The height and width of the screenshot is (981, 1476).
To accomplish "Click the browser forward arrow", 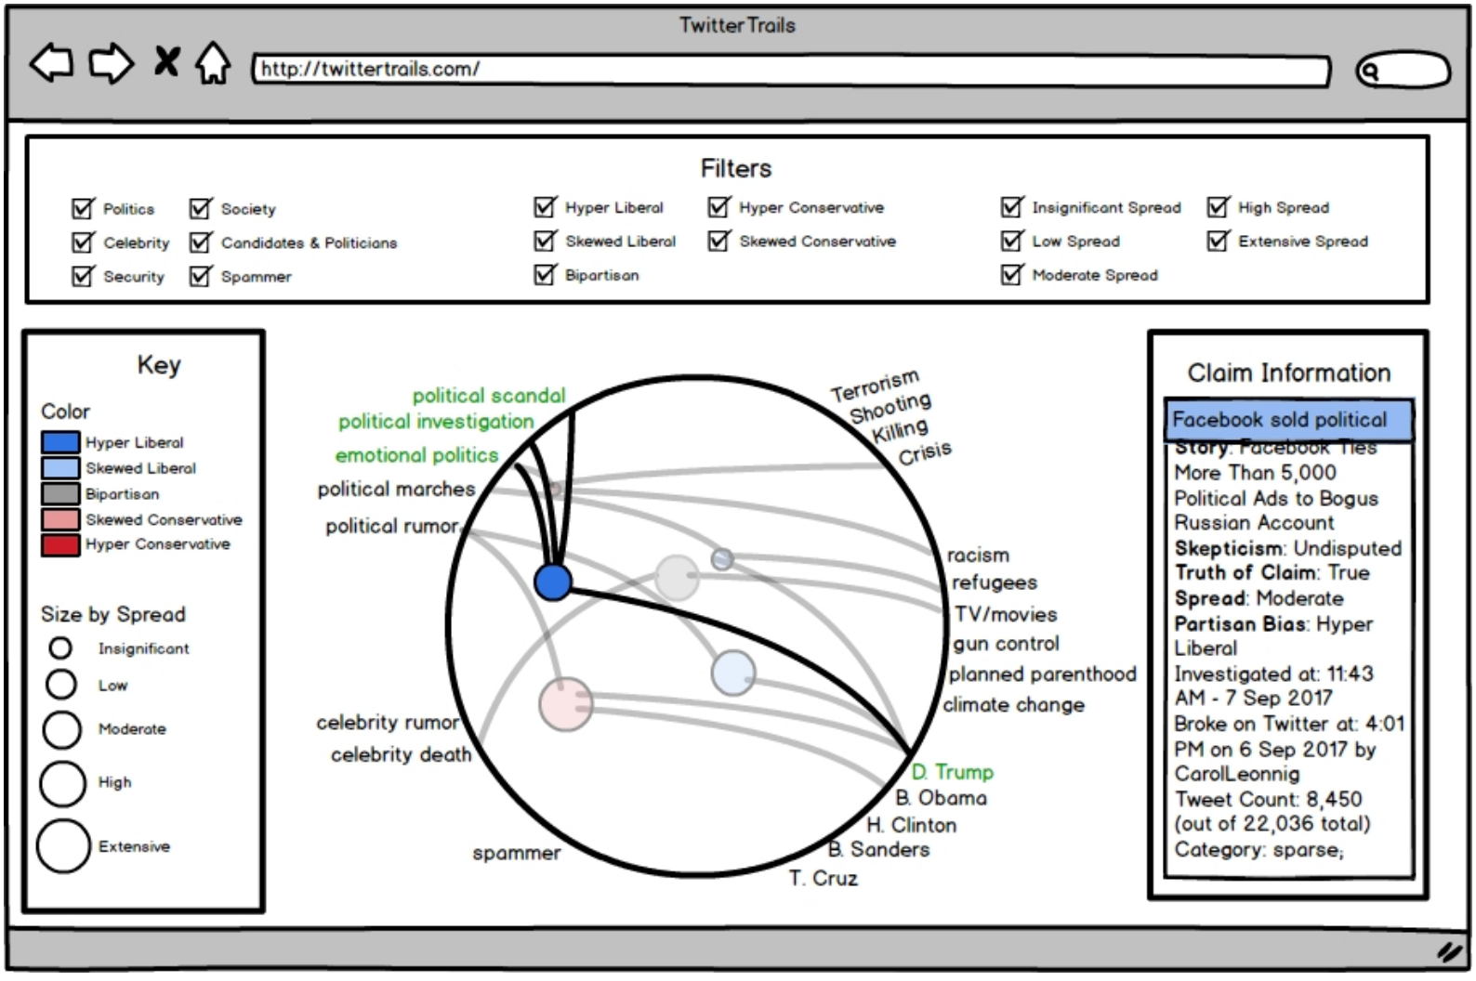I will [112, 63].
